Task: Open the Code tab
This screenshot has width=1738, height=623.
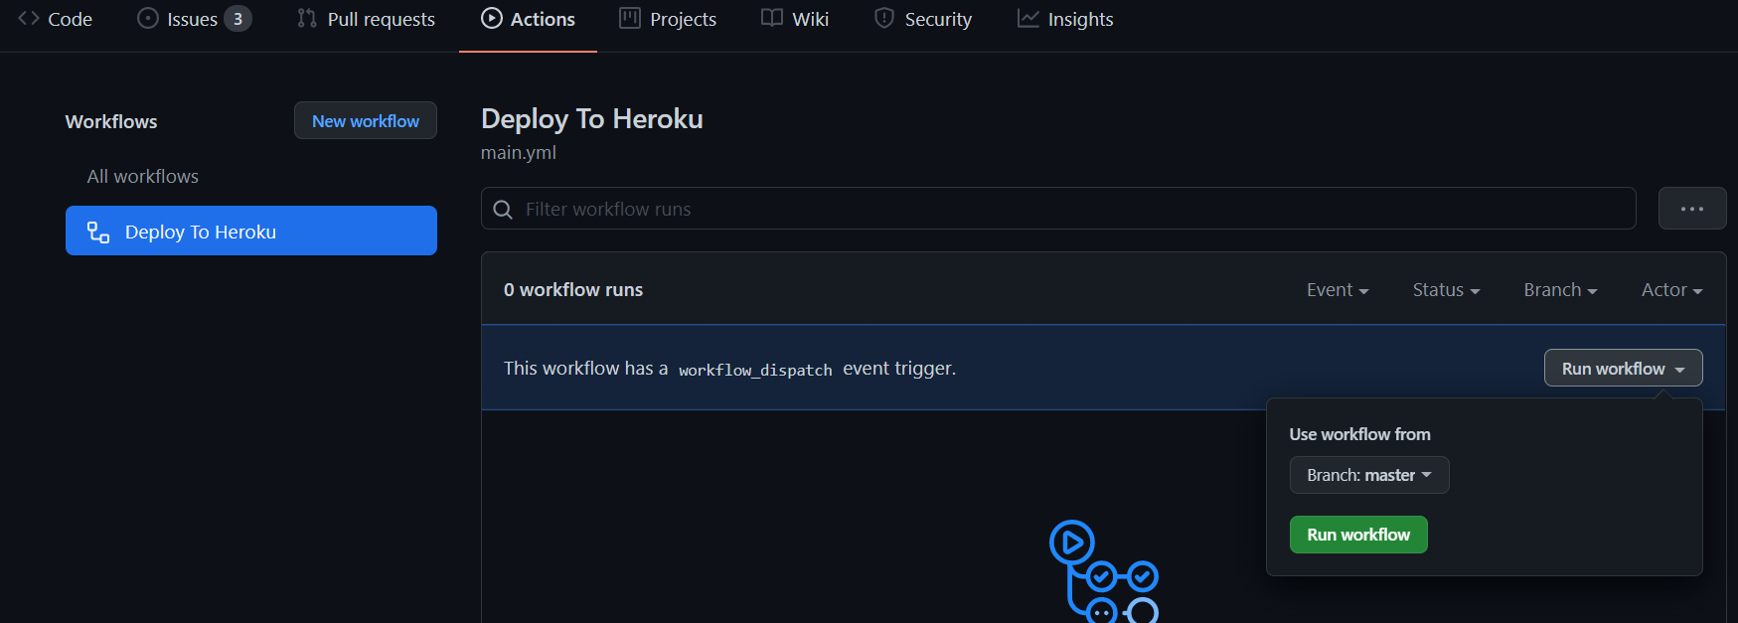Action: 56,19
